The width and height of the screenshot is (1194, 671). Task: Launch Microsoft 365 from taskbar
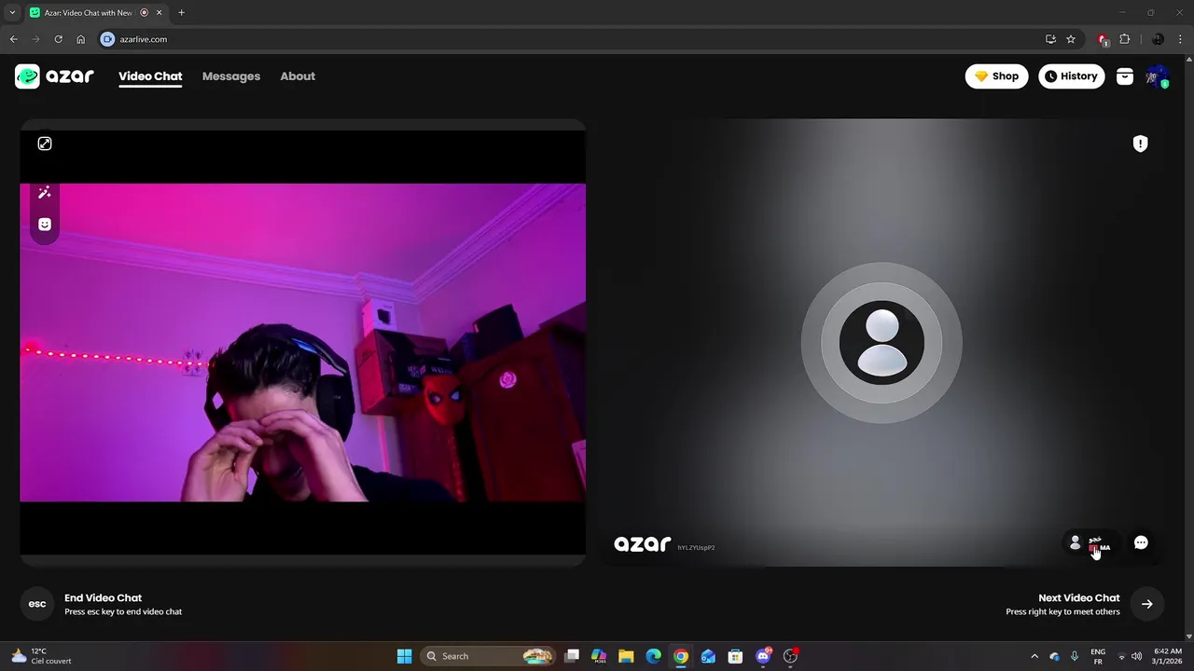(x=599, y=656)
